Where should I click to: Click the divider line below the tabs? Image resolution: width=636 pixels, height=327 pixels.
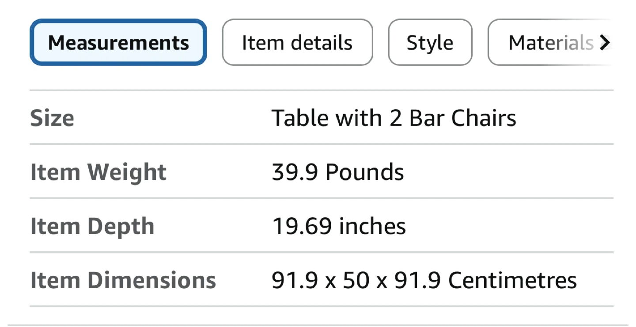322,90
